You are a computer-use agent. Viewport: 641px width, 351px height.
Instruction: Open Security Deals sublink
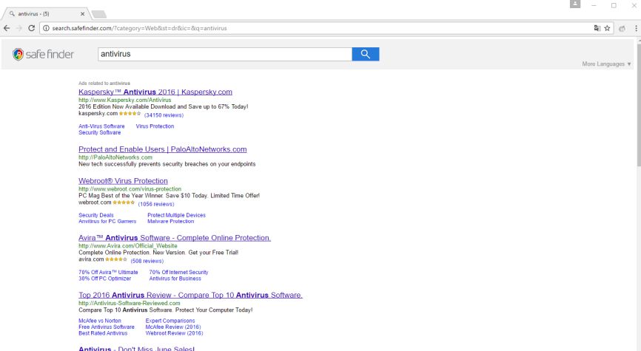pyautogui.click(x=96, y=215)
